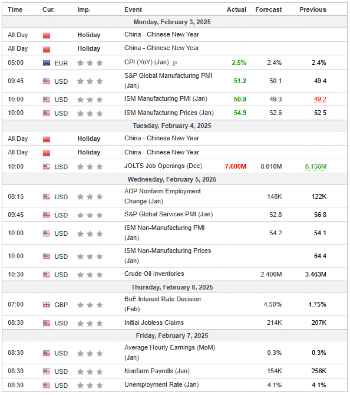Click the three-star importance rating for CPI (YoY)
This screenshot has width=350, height=395.
pos(90,63)
